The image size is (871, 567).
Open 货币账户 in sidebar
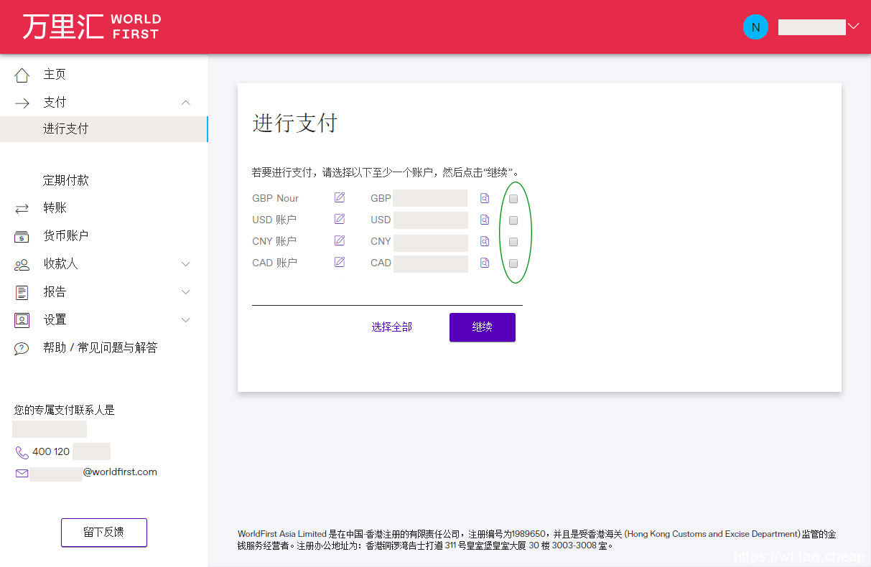coord(66,236)
